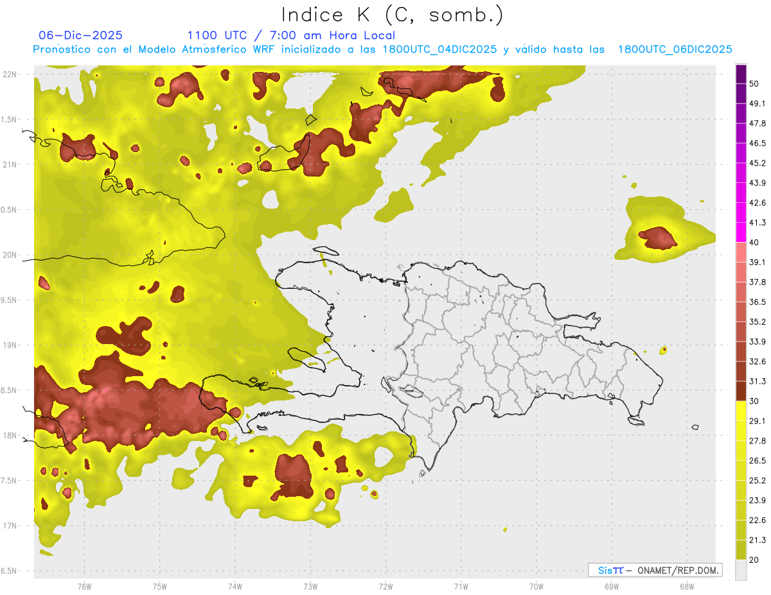Image resolution: width=771 pixels, height=595 pixels.
Task: Select the legend value 36.5
Action: coord(758,302)
